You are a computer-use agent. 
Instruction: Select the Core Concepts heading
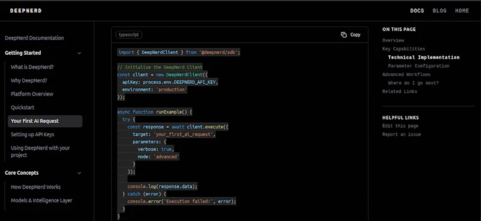coord(22,172)
